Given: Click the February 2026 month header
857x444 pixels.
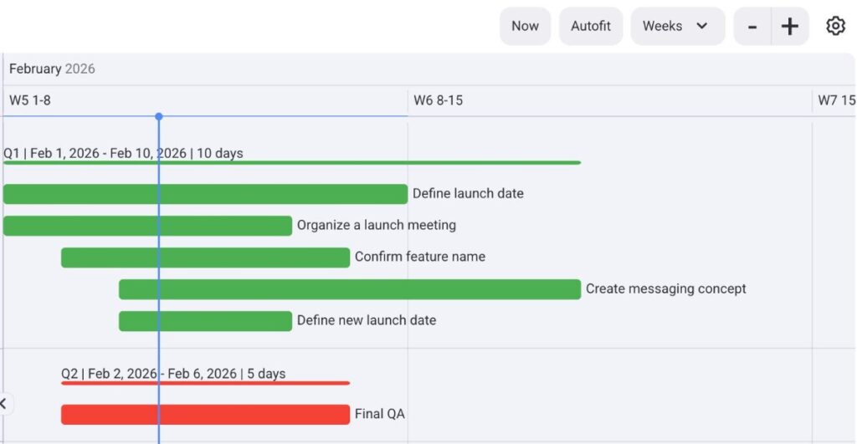Looking at the screenshot, I should point(52,69).
